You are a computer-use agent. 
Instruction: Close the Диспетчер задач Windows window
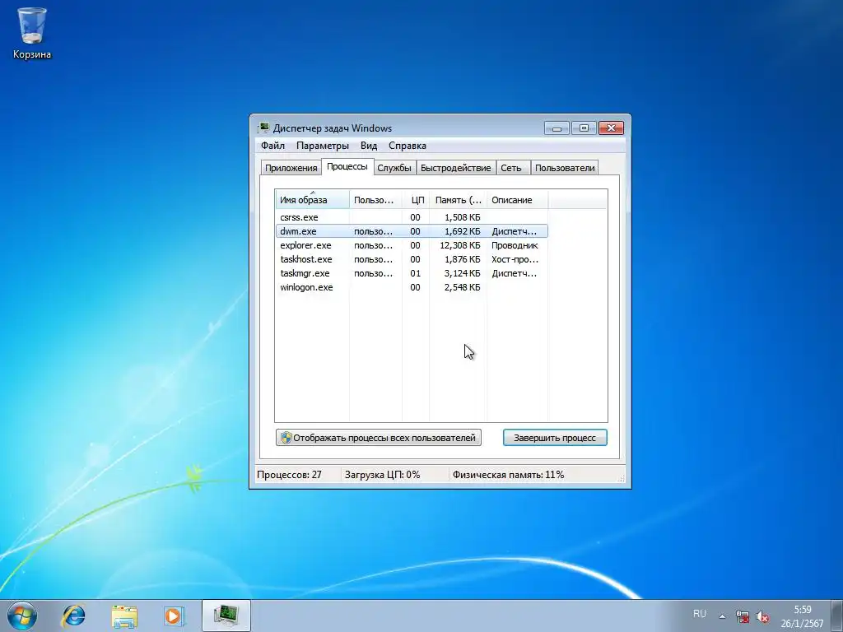(x=612, y=128)
